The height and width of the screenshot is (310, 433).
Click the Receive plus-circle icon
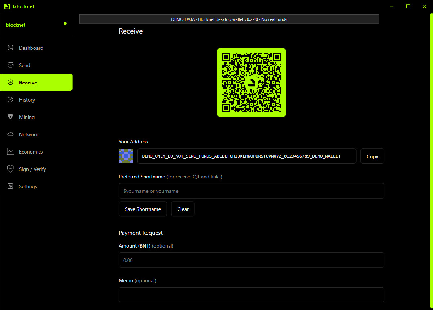10,83
